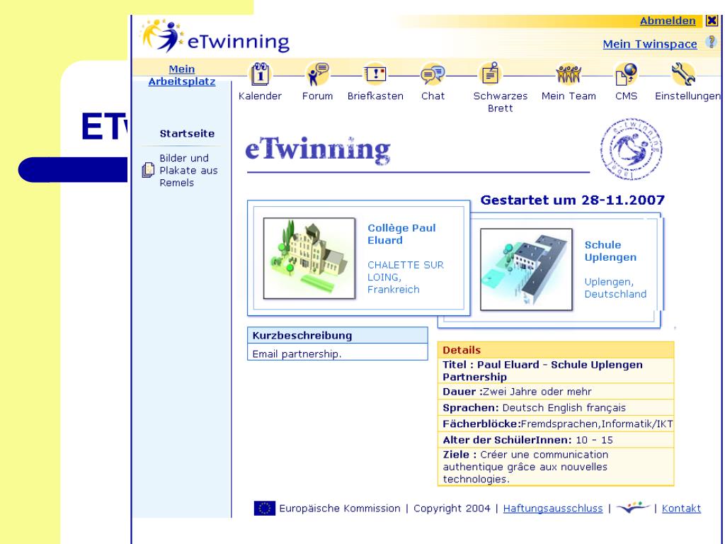Image resolution: width=725 pixels, height=544 pixels.
Task: Click the help question mark icon
Action: tap(711, 42)
